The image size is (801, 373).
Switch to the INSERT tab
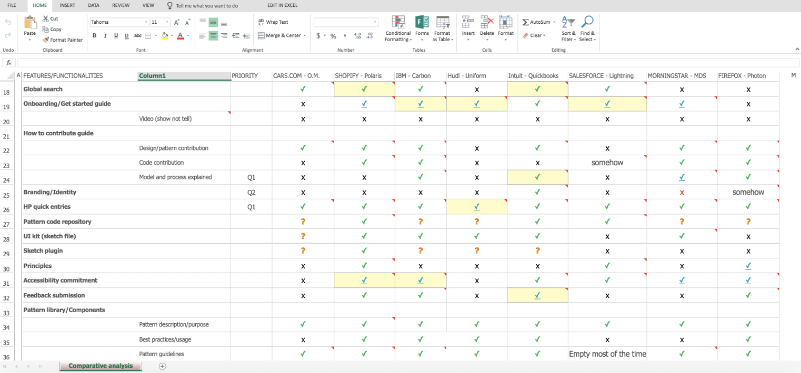point(67,5)
